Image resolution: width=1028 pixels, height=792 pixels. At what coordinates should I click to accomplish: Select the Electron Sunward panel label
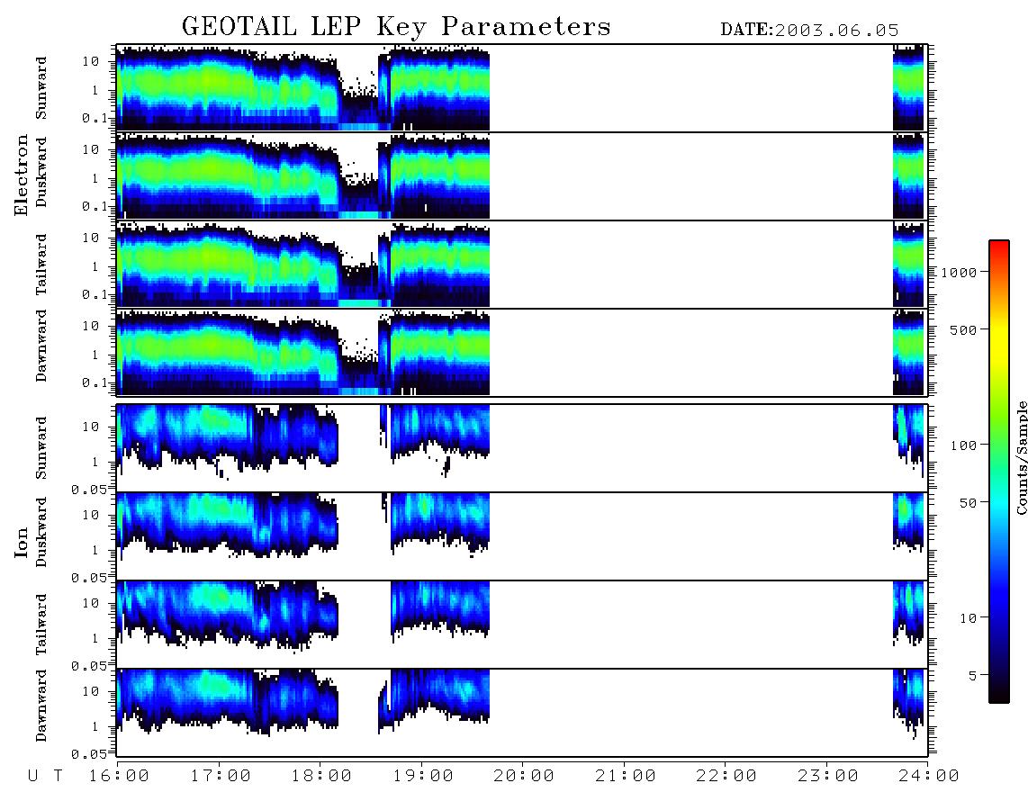[x=41, y=88]
